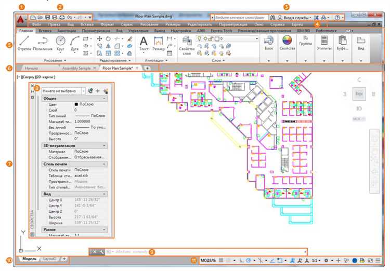Click the quick select icon in Свойства palette
The image size is (390, 271).
pyautogui.click(x=106, y=91)
